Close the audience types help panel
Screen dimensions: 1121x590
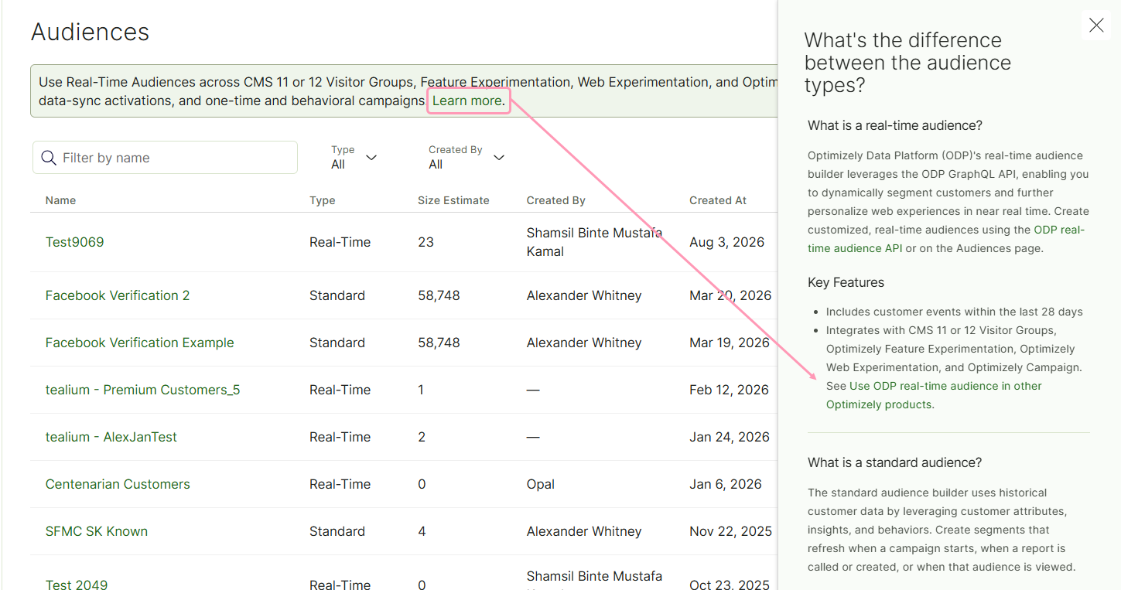1096,26
